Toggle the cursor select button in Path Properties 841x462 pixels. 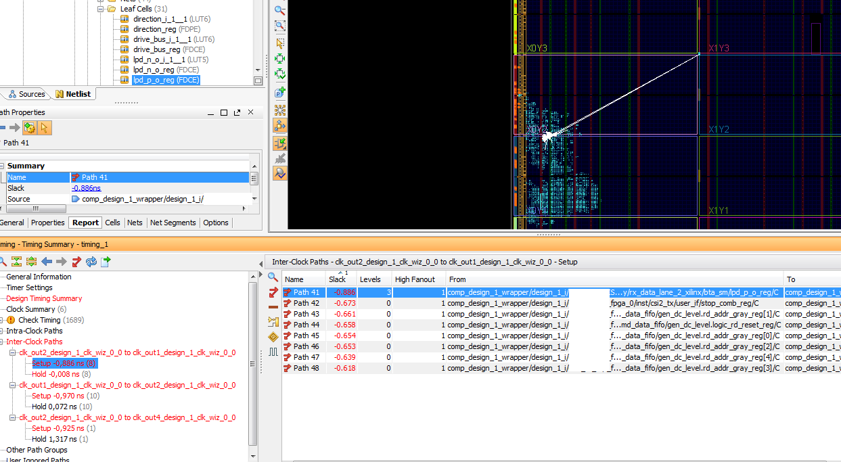coord(45,128)
